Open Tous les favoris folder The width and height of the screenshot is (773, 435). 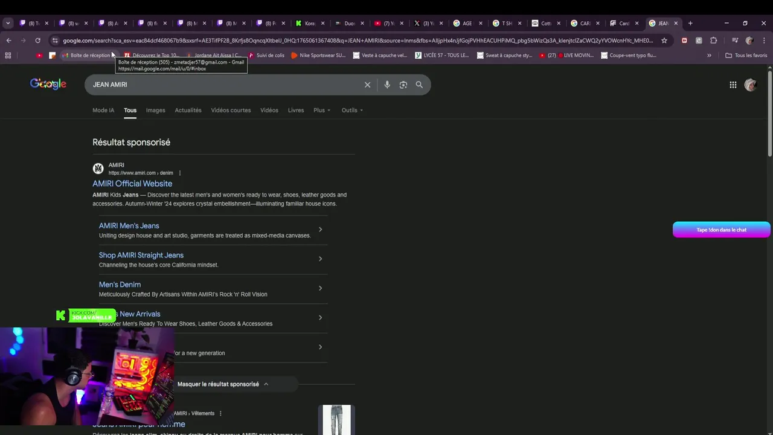[x=746, y=55]
